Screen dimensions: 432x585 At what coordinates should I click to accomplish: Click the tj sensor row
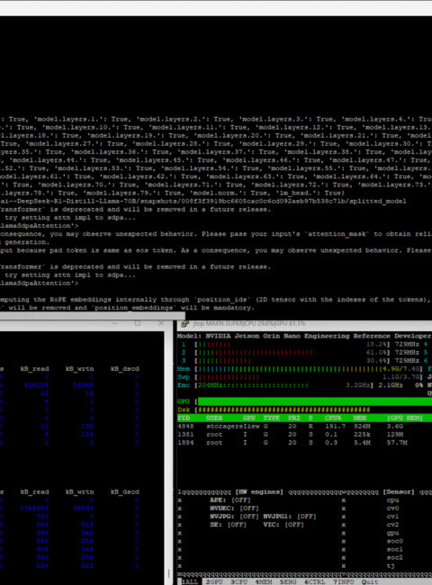coord(391,566)
